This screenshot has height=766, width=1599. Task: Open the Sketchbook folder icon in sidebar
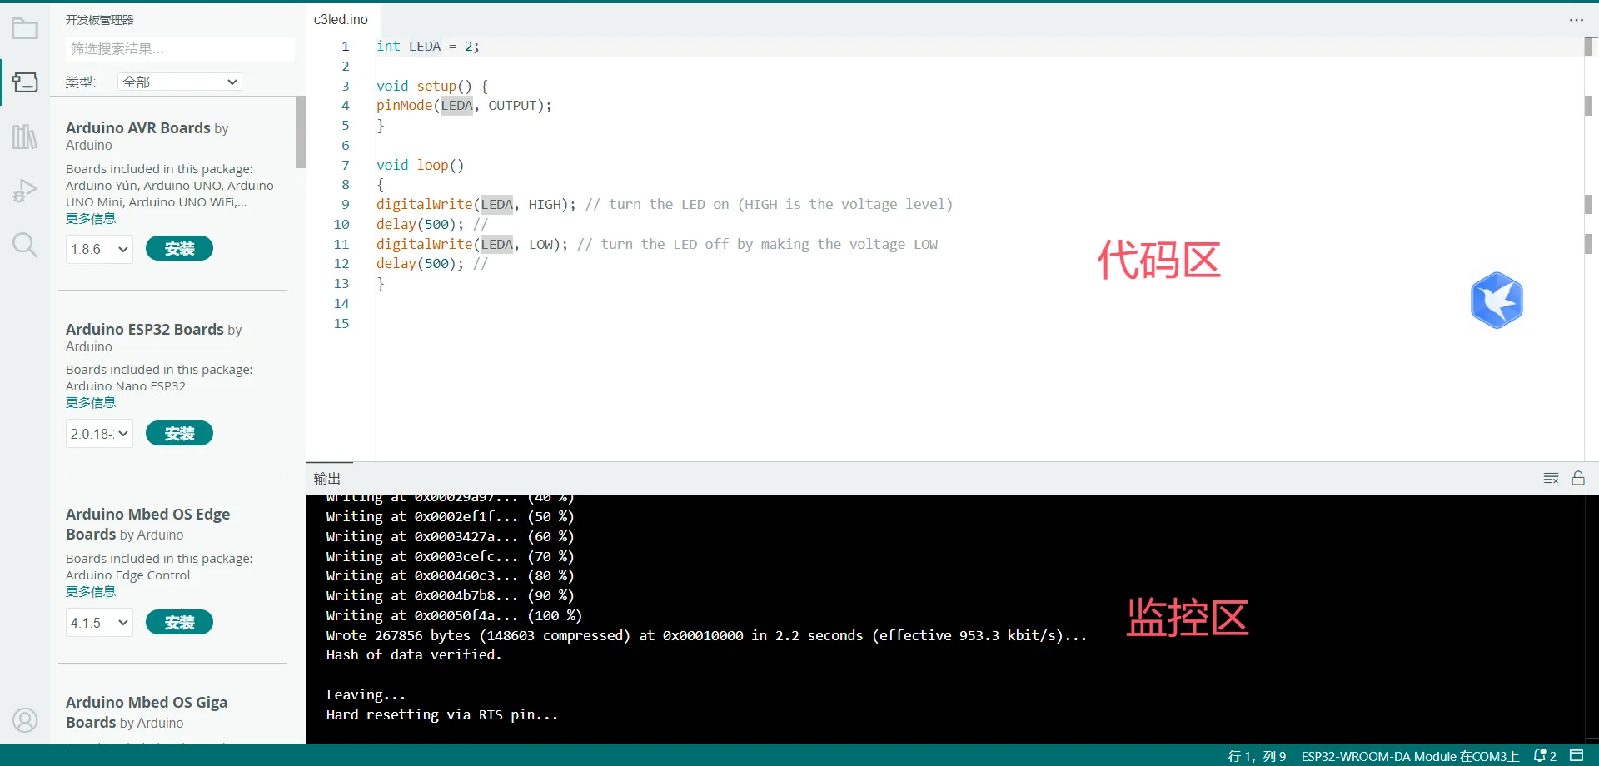point(25,29)
